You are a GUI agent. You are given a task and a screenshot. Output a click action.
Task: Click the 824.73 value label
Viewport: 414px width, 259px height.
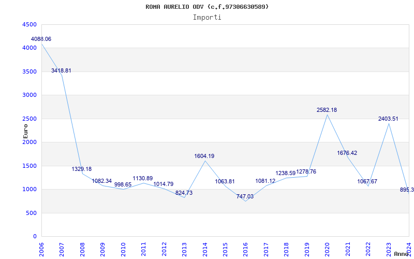pos(184,193)
